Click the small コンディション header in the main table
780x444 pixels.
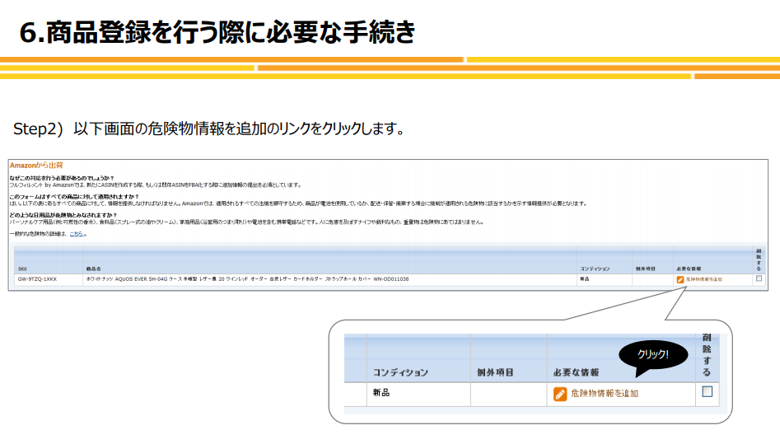tap(594, 269)
